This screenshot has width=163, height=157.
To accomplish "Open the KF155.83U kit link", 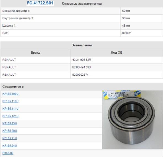I will 10,123.
